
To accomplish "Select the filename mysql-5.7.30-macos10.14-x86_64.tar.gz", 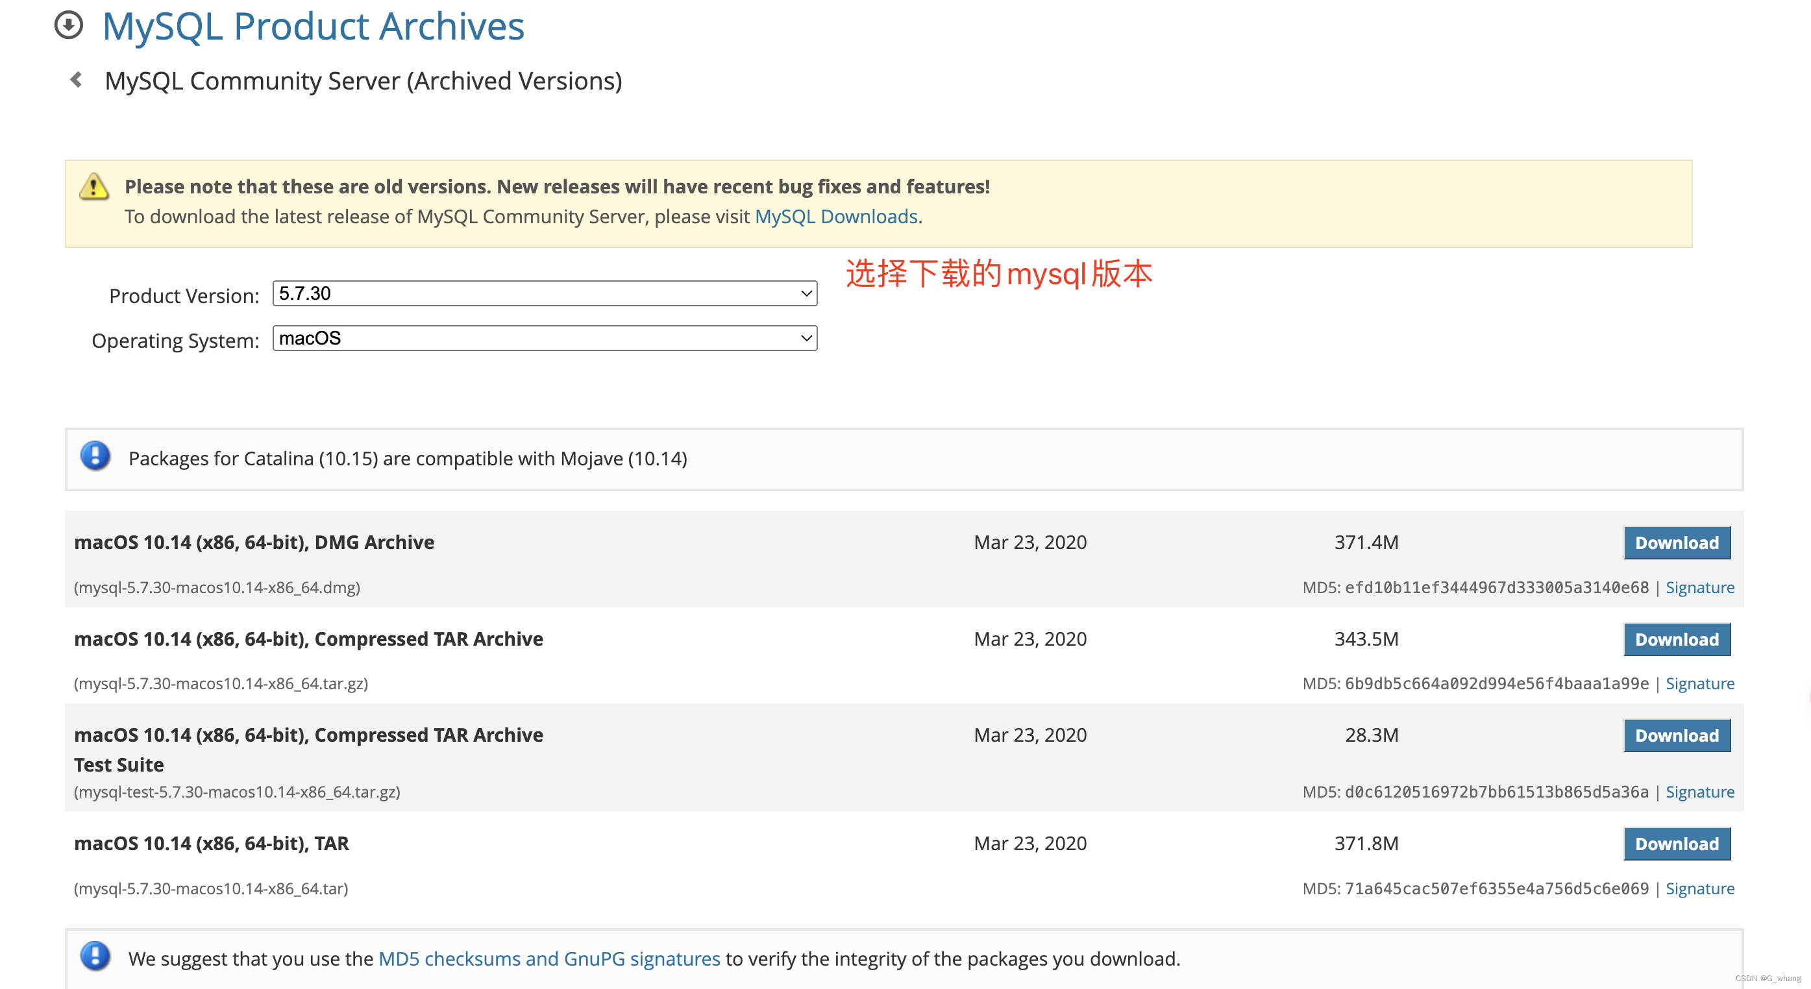I will [x=221, y=684].
